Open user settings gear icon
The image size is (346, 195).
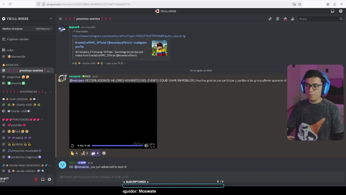(x=49, y=179)
